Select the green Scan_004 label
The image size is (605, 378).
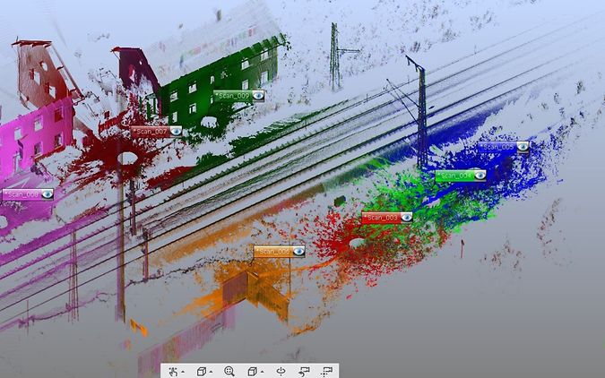454,176
